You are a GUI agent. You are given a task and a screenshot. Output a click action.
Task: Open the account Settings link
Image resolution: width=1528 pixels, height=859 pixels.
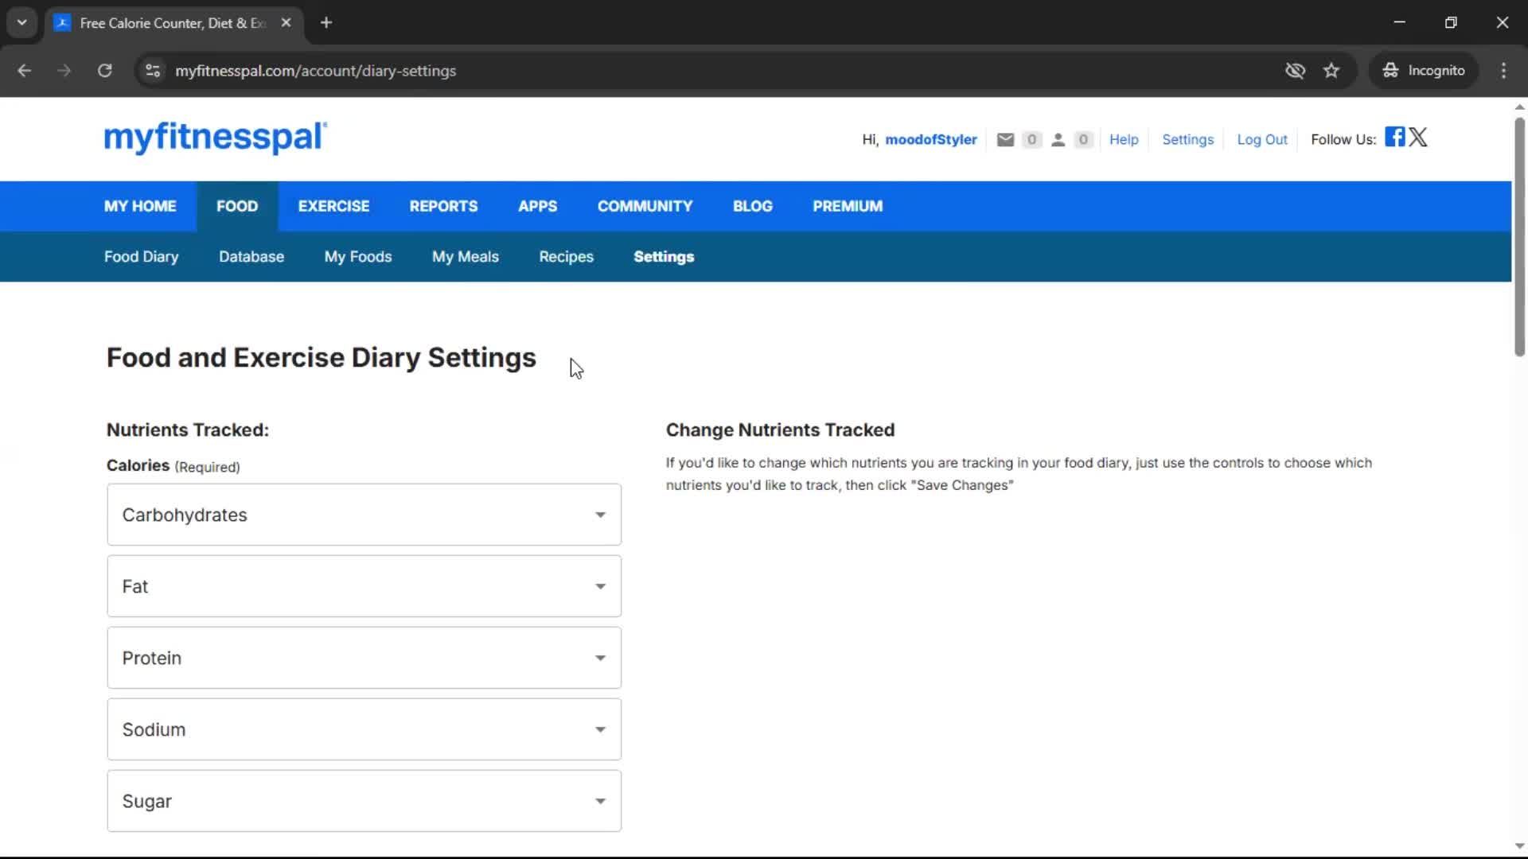(x=1187, y=140)
